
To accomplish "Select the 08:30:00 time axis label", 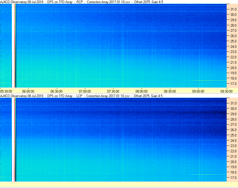I will [170, 91].
